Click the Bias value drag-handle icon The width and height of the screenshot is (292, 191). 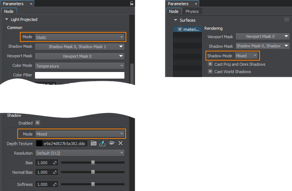point(55,163)
